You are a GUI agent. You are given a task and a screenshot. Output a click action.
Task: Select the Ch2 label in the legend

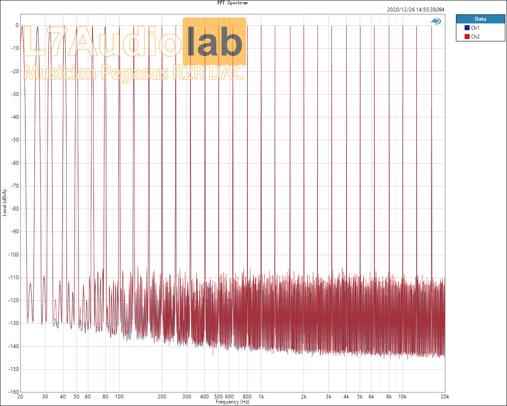tap(475, 37)
